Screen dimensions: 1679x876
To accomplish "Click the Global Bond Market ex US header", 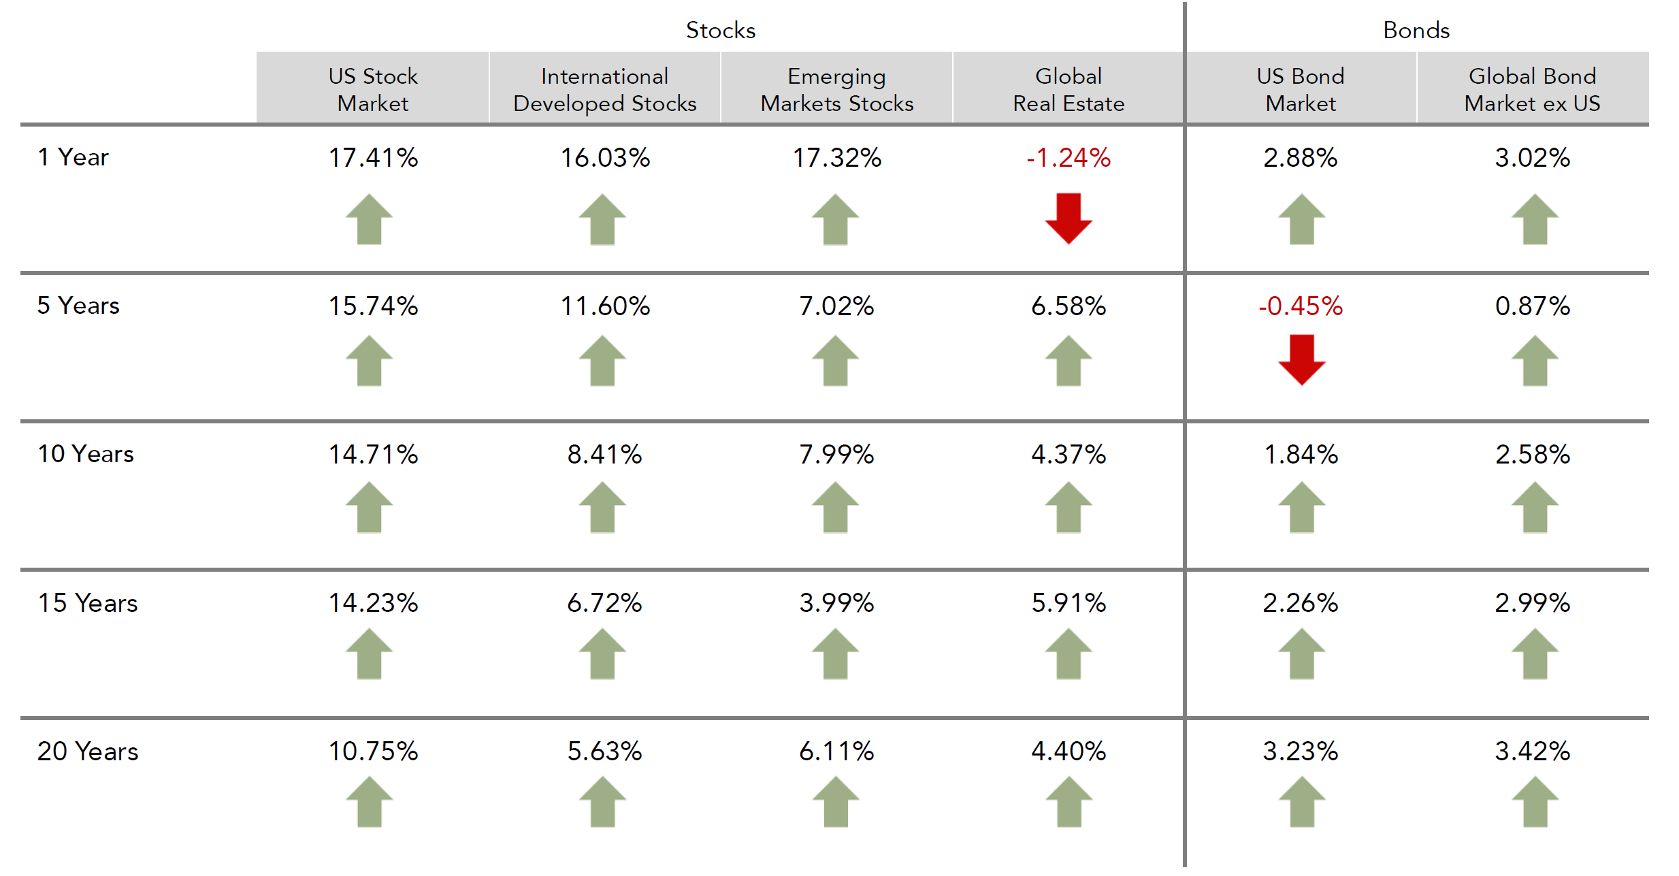I will 1532,89.
